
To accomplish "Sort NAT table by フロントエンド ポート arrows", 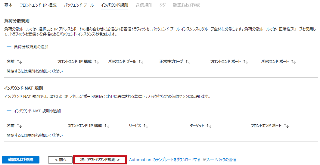I will 286,126.
